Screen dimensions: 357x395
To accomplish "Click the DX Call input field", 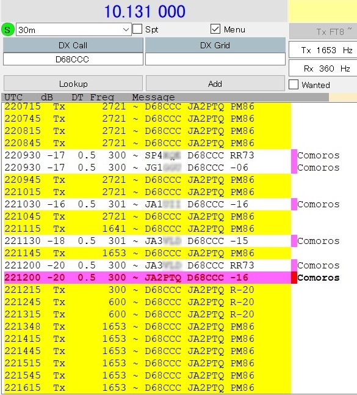I will (73, 59).
